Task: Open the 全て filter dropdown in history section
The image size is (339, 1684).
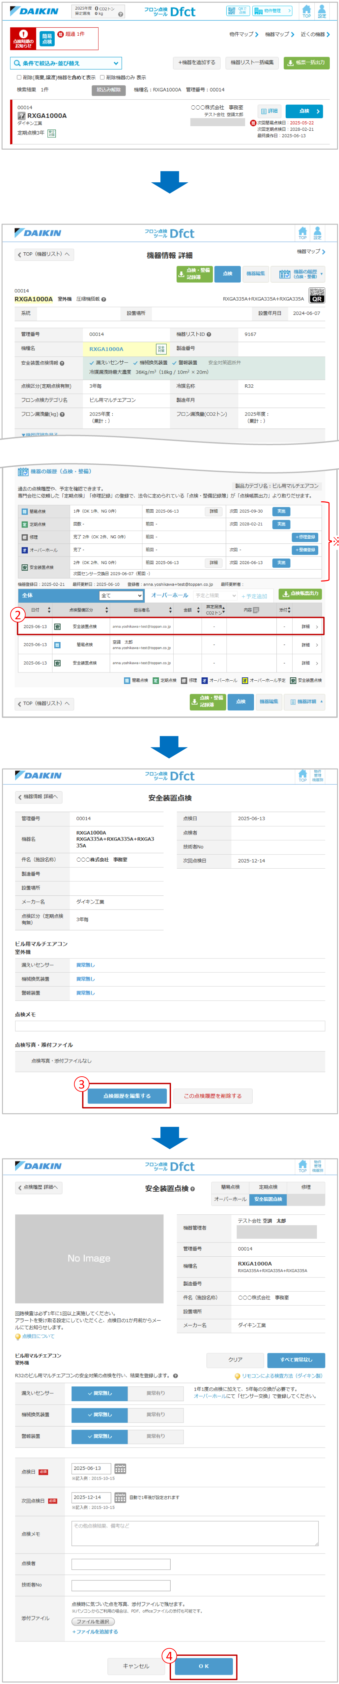Action: (121, 595)
